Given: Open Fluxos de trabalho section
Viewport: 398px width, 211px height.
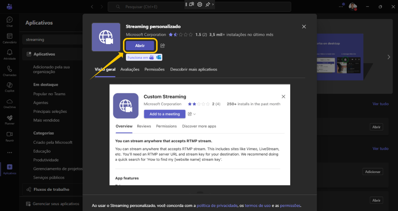Looking at the screenshot, I should 53,189.
